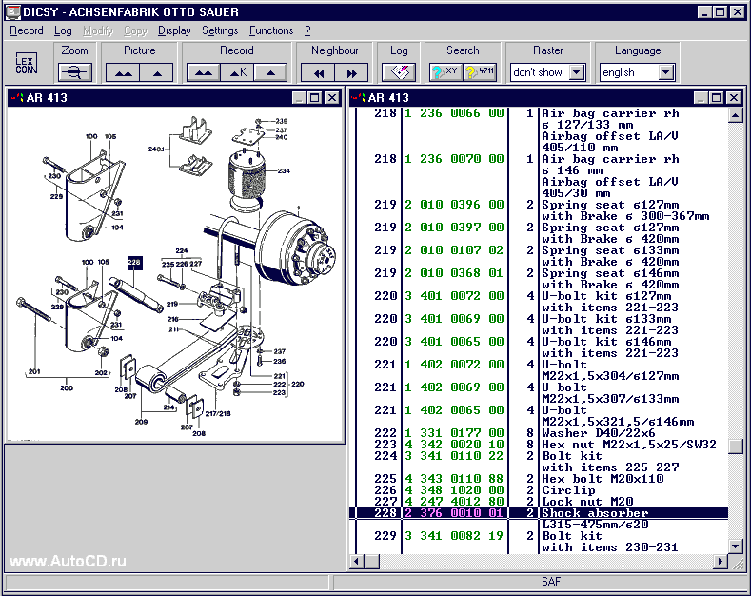Screen dimensions: 751x596
Task: Select the U-bolt row 1 402 0072 00
Action: click(x=539, y=370)
